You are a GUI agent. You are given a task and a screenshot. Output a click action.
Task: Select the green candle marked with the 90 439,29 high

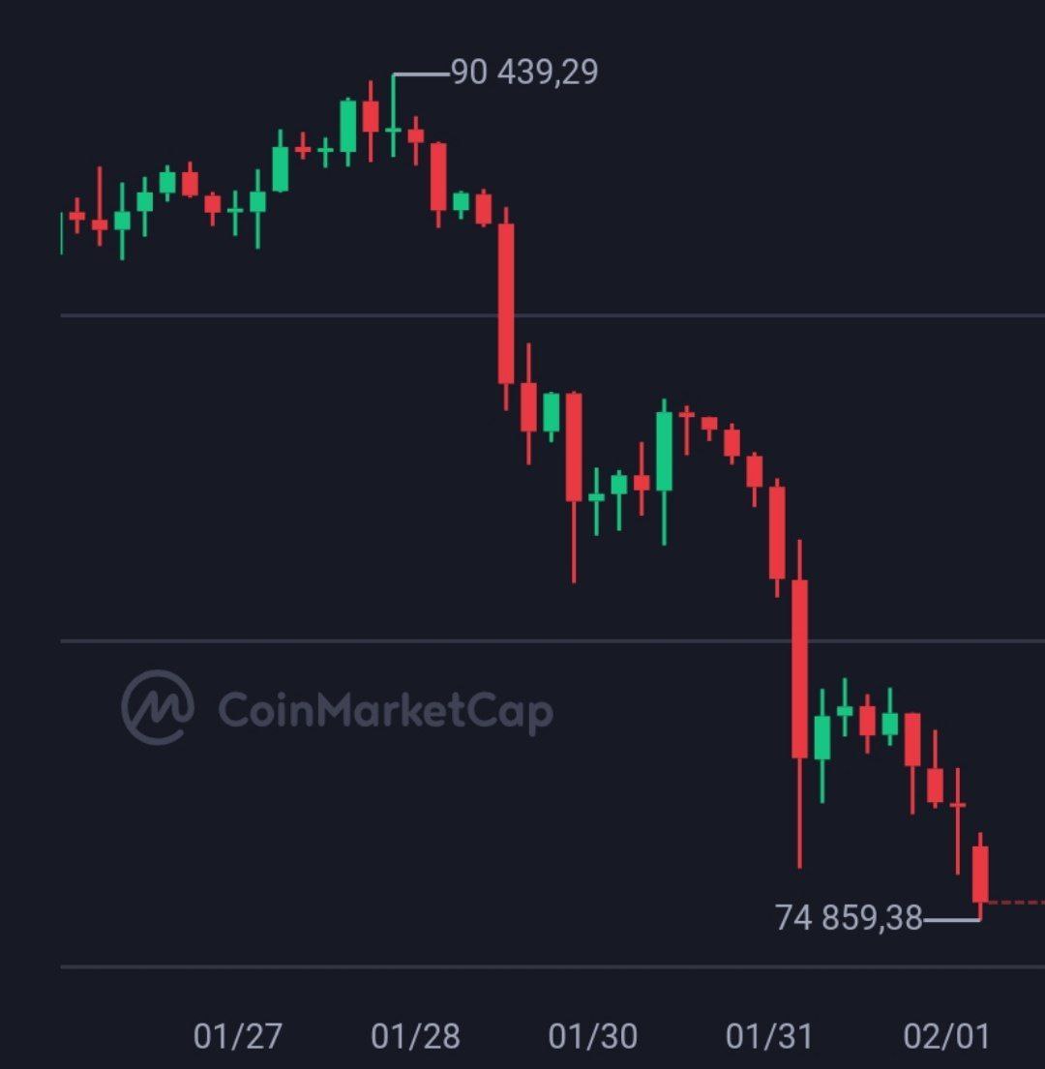(x=393, y=128)
